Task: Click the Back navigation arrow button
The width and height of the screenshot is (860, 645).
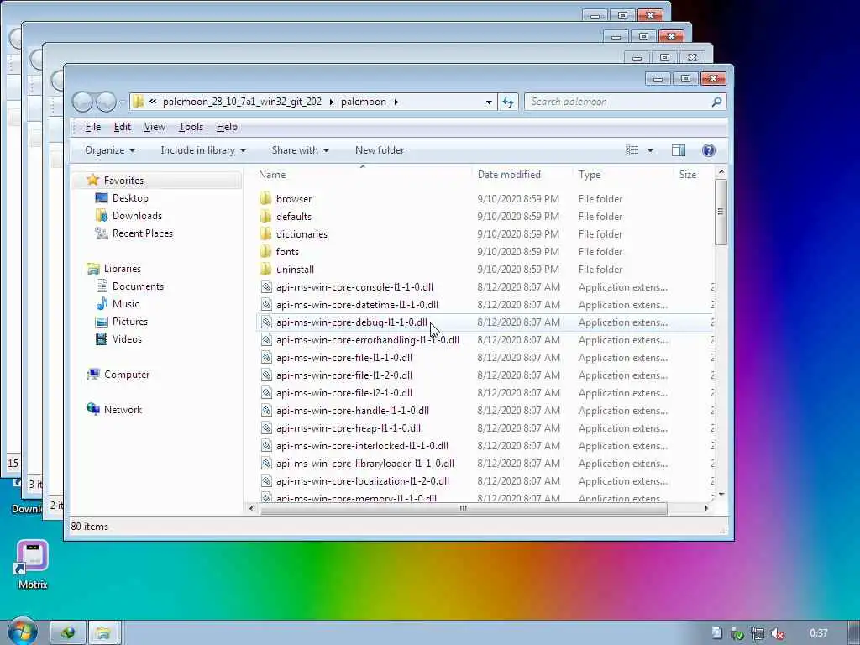Action: (x=82, y=102)
